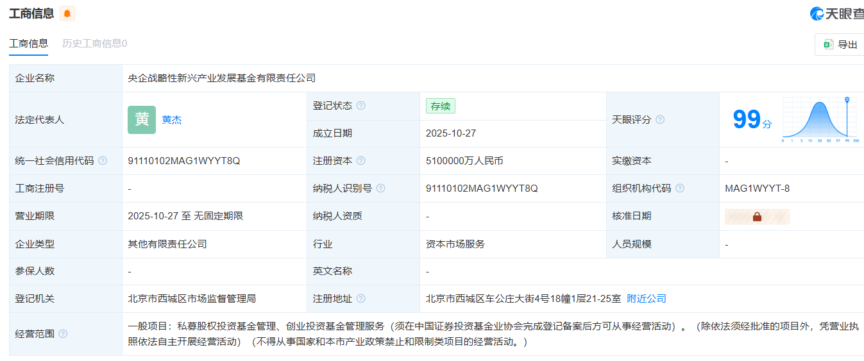Click the 存续 status tag
This screenshot has height=361, width=864.
pyautogui.click(x=440, y=106)
